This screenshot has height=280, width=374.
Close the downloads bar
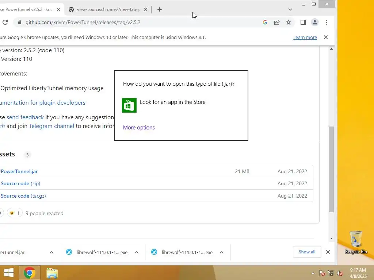point(328,252)
